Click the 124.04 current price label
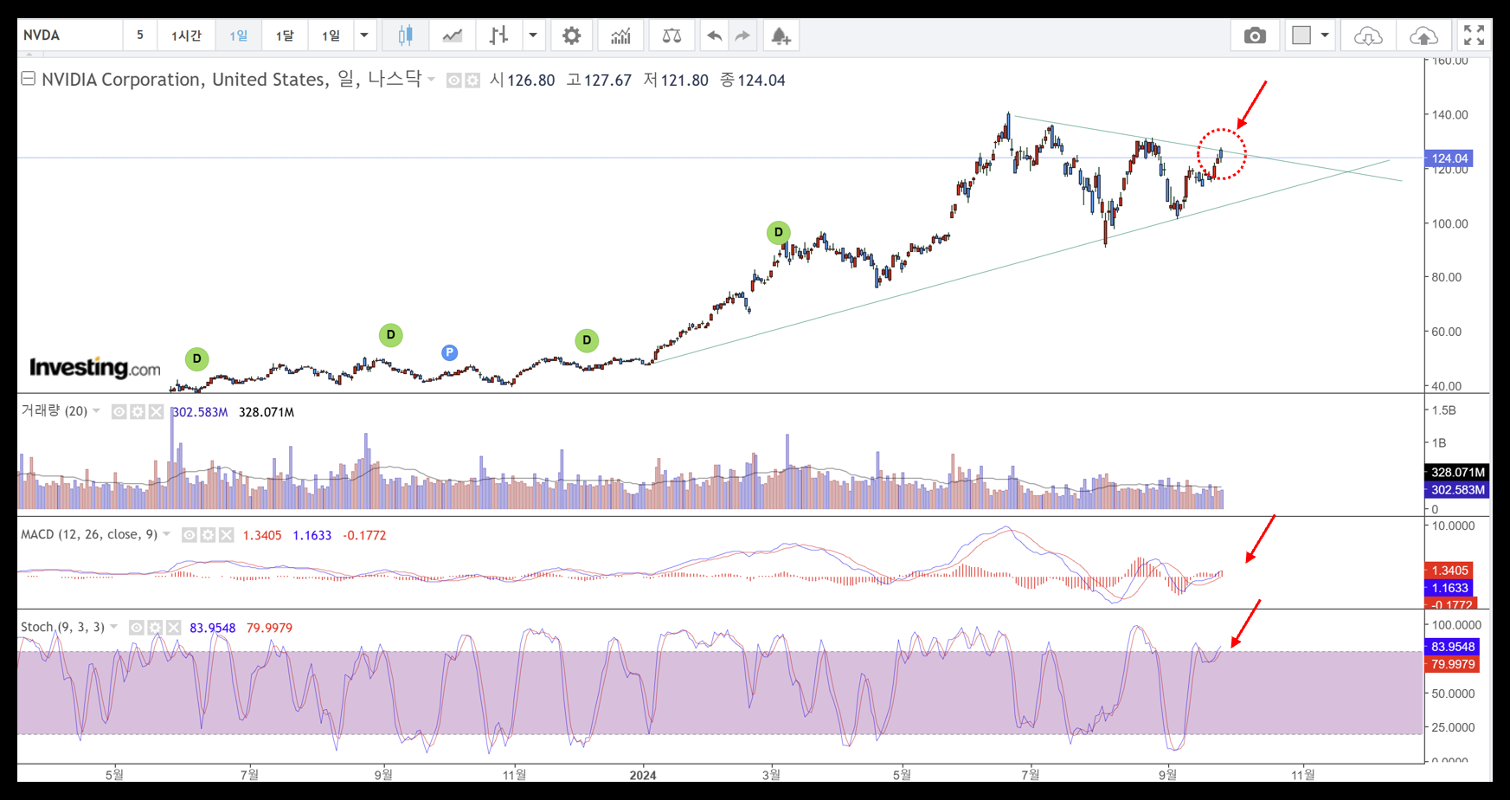Image resolution: width=1510 pixels, height=800 pixels. click(x=1449, y=158)
